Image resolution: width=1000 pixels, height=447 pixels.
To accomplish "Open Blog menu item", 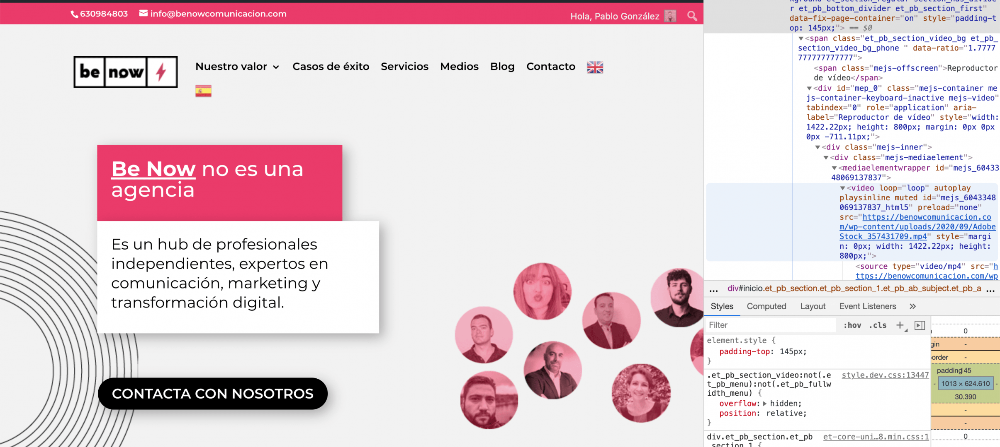I will [502, 67].
